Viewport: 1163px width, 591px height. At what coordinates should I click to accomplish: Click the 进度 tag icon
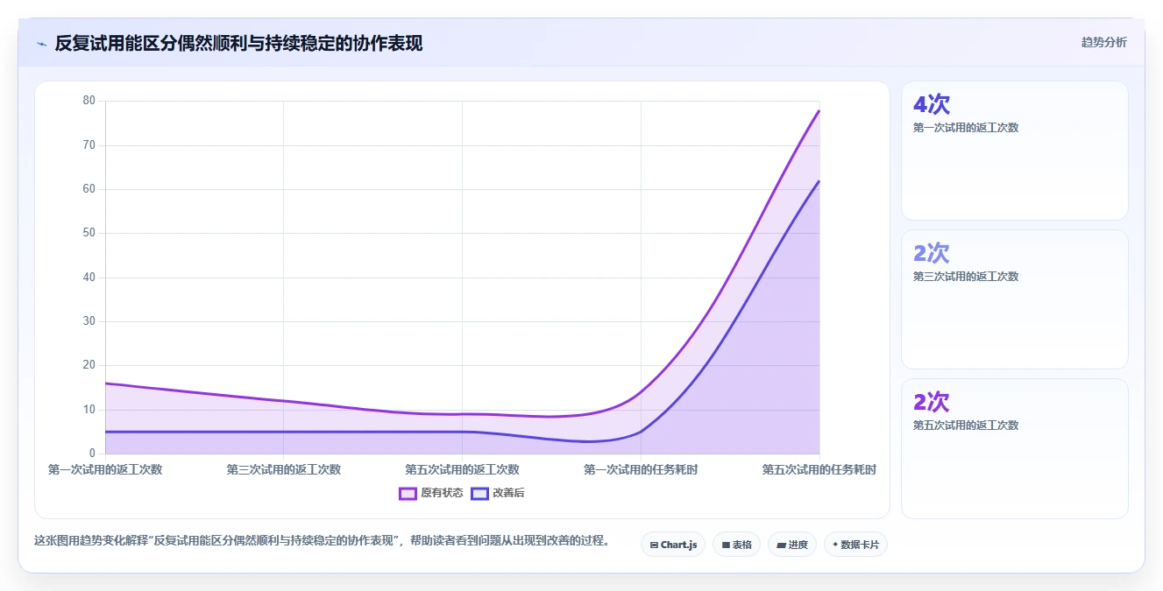click(781, 545)
